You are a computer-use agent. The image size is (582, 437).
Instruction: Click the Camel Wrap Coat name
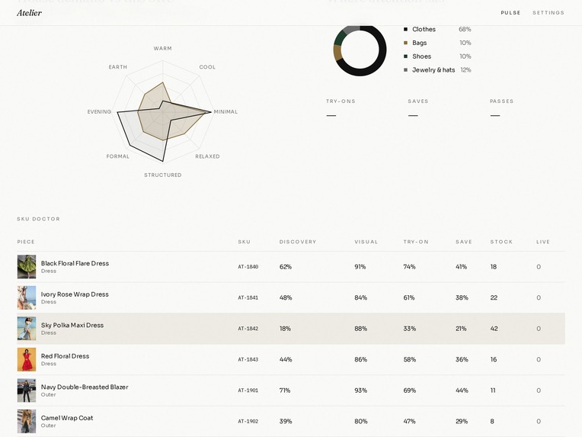pos(67,418)
